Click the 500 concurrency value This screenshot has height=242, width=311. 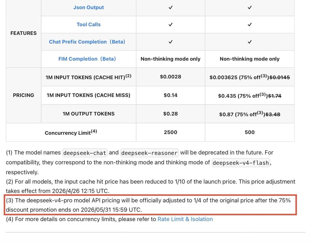250,132
